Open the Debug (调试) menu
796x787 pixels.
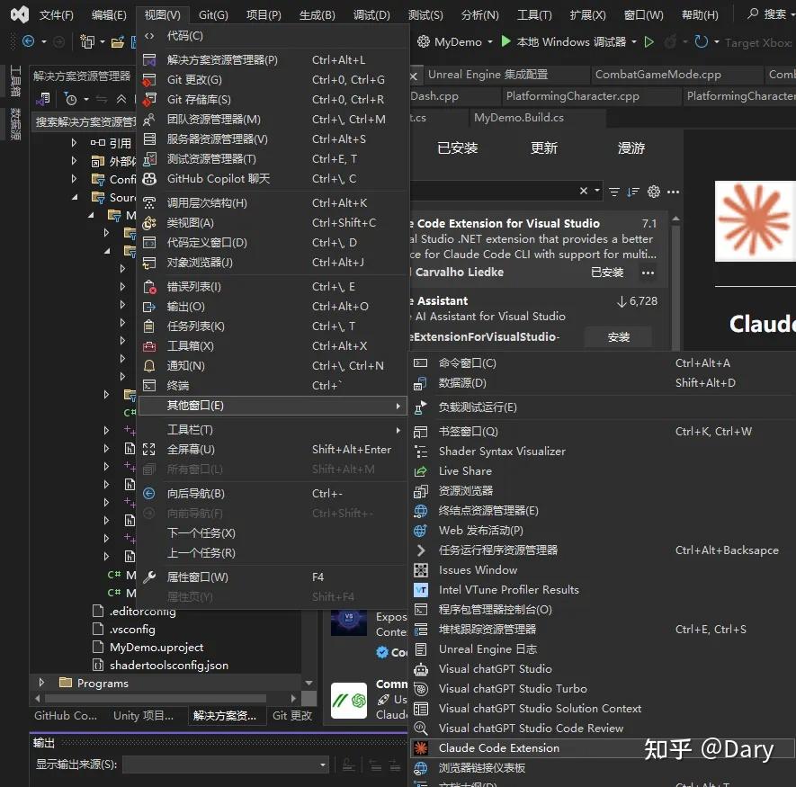[371, 15]
